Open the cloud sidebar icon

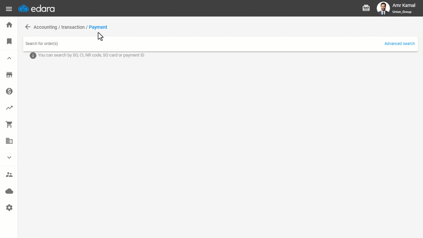pyautogui.click(x=9, y=191)
